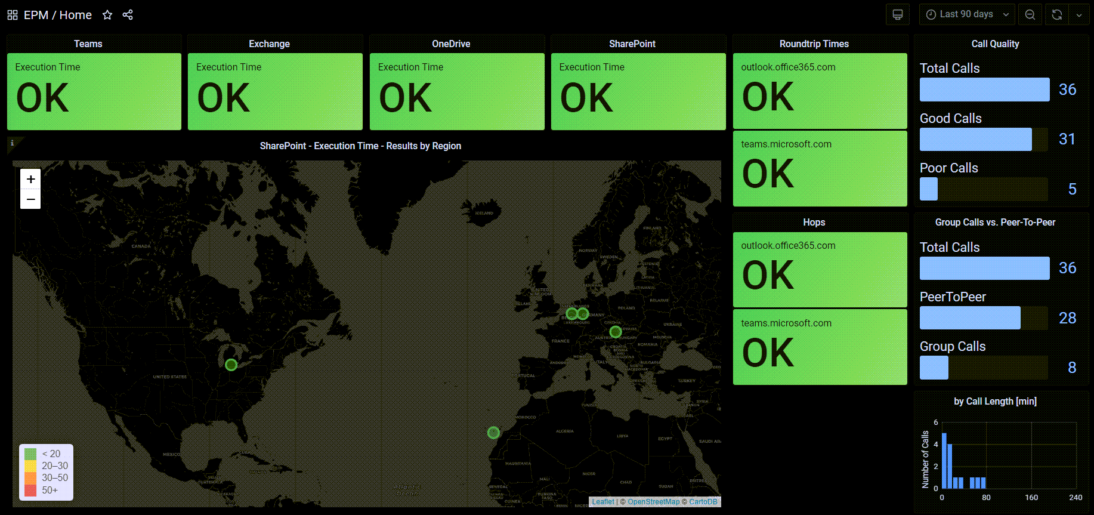Expand the refresh interval dropdown
The width and height of the screenshot is (1094, 515).
1079,14
